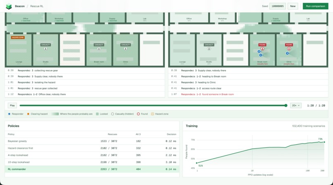Click the casualty icon in left map Studio

(x=46, y=49)
